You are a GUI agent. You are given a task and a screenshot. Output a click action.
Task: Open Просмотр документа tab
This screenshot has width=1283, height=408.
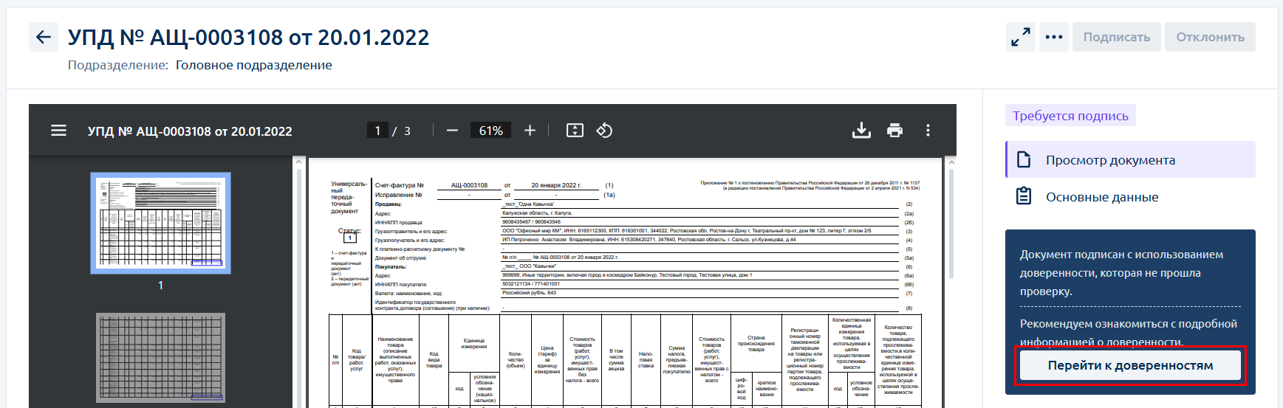tap(1130, 160)
